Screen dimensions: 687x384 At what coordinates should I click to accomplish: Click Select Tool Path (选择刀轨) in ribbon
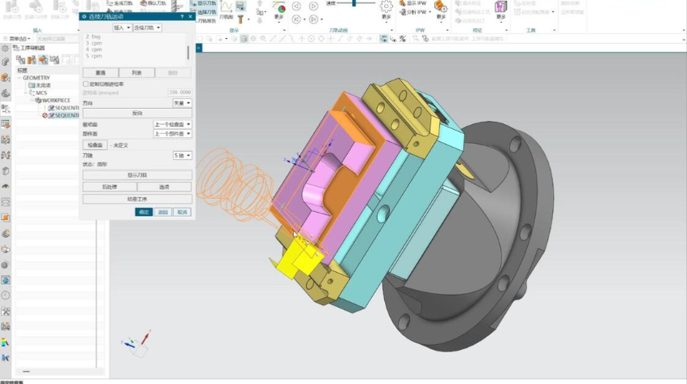203,12
